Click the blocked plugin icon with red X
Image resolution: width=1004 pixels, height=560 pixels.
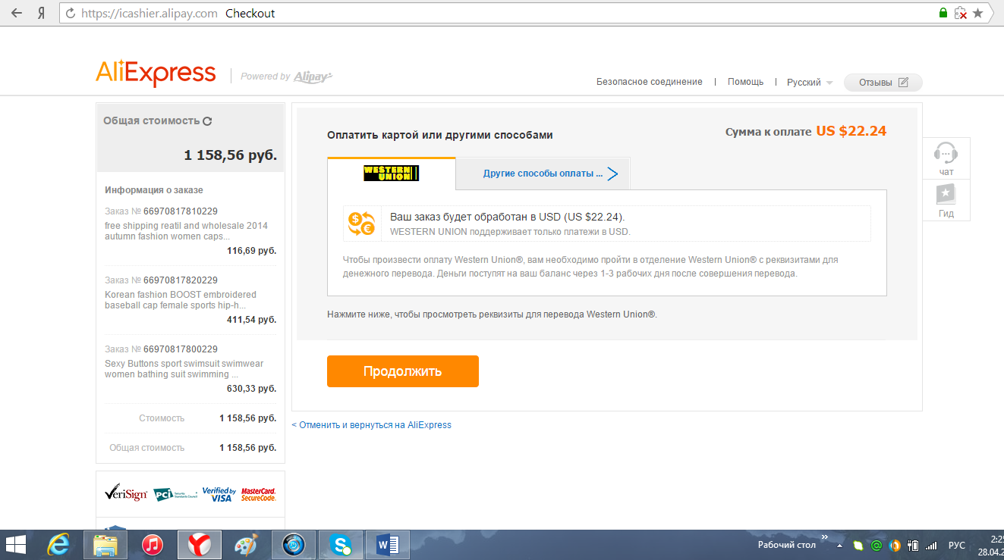pos(960,13)
